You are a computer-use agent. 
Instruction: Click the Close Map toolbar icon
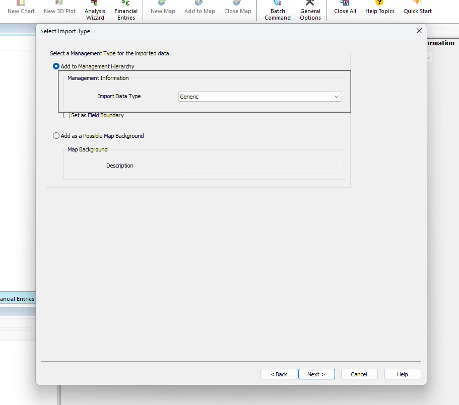point(238,8)
